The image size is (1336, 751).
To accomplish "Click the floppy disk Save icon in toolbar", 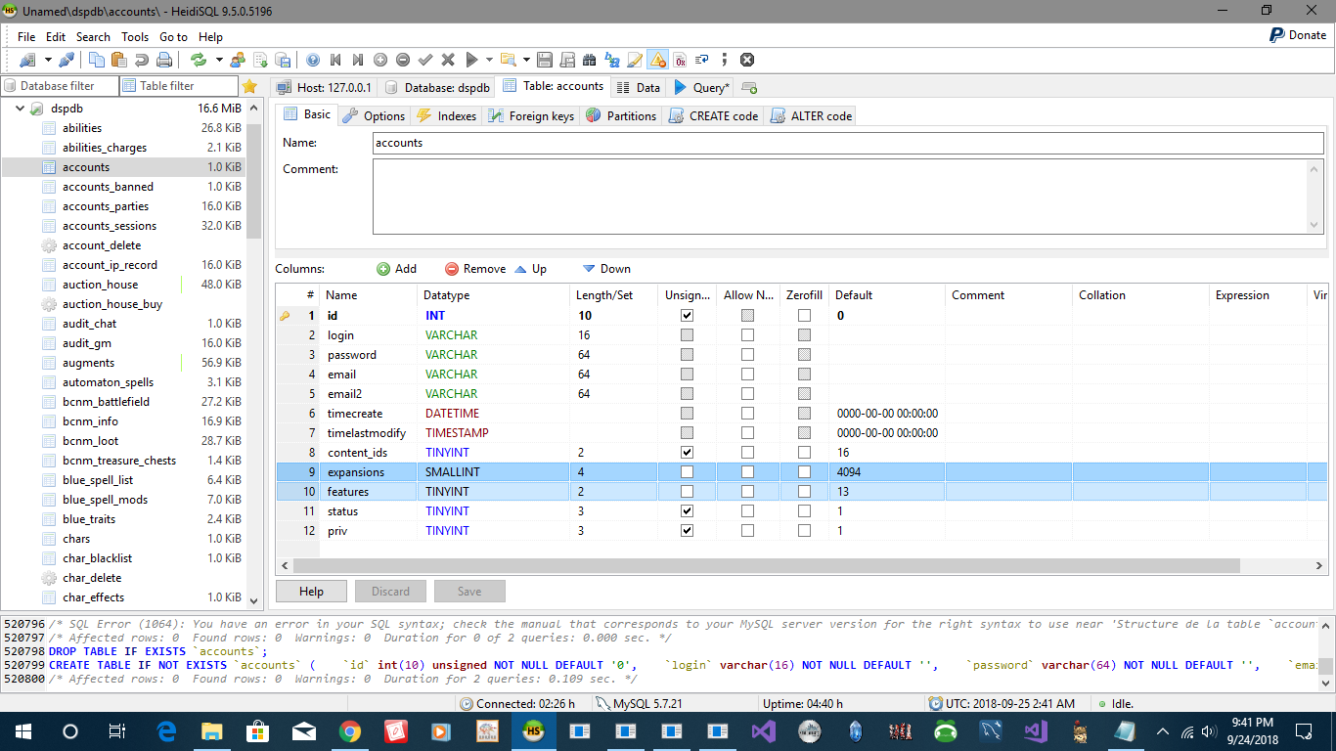I will [x=544, y=60].
